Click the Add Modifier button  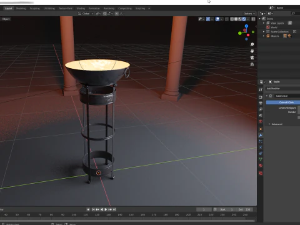[x=283, y=89]
